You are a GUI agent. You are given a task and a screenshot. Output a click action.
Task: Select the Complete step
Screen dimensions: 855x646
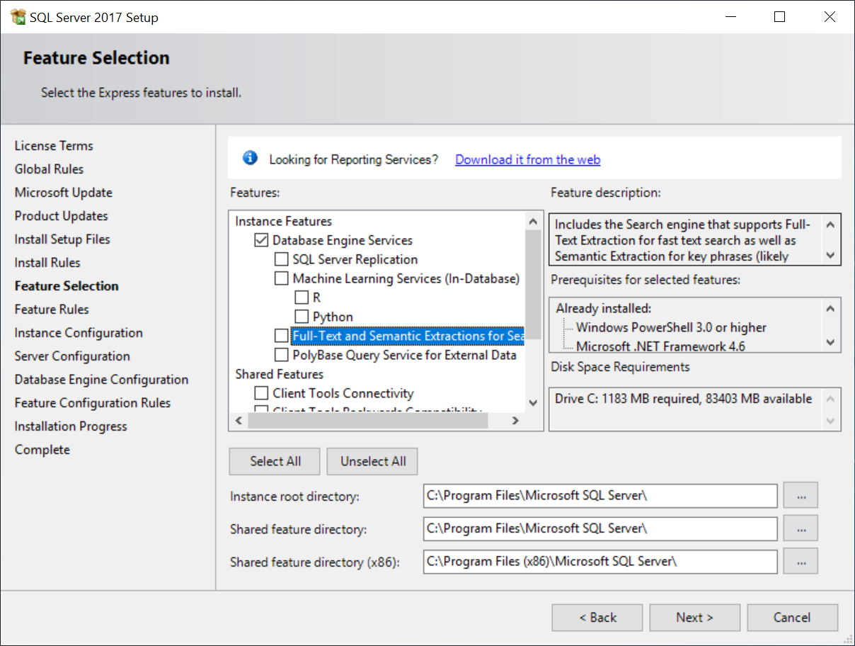pos(42,450)
